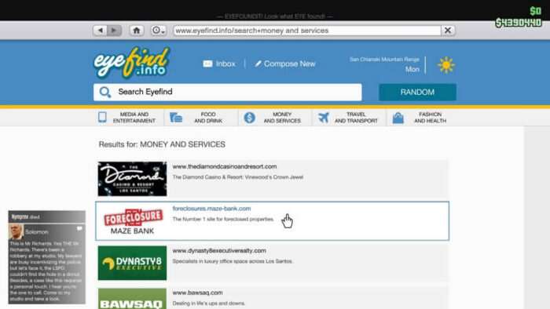Open Travel and Transport category

click(348, 118)
